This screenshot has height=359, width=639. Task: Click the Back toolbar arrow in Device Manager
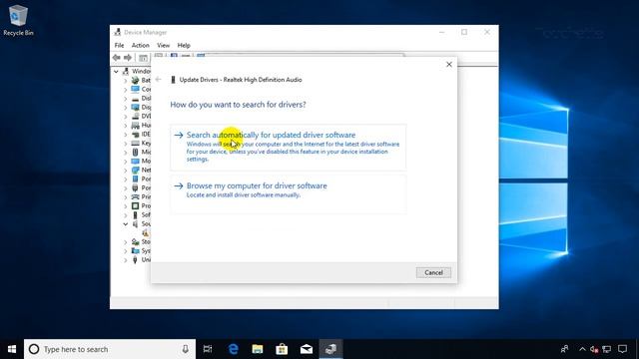tap(117, 58)
